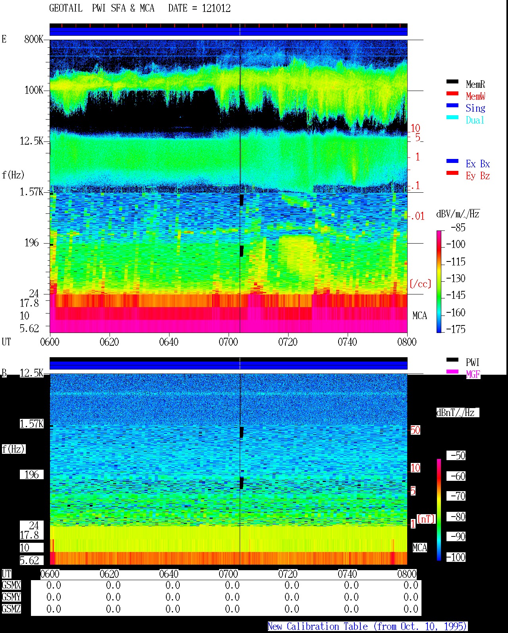Click the 800K frequency label on the E axis
The image size is (508, 633).
click(34, 39)
